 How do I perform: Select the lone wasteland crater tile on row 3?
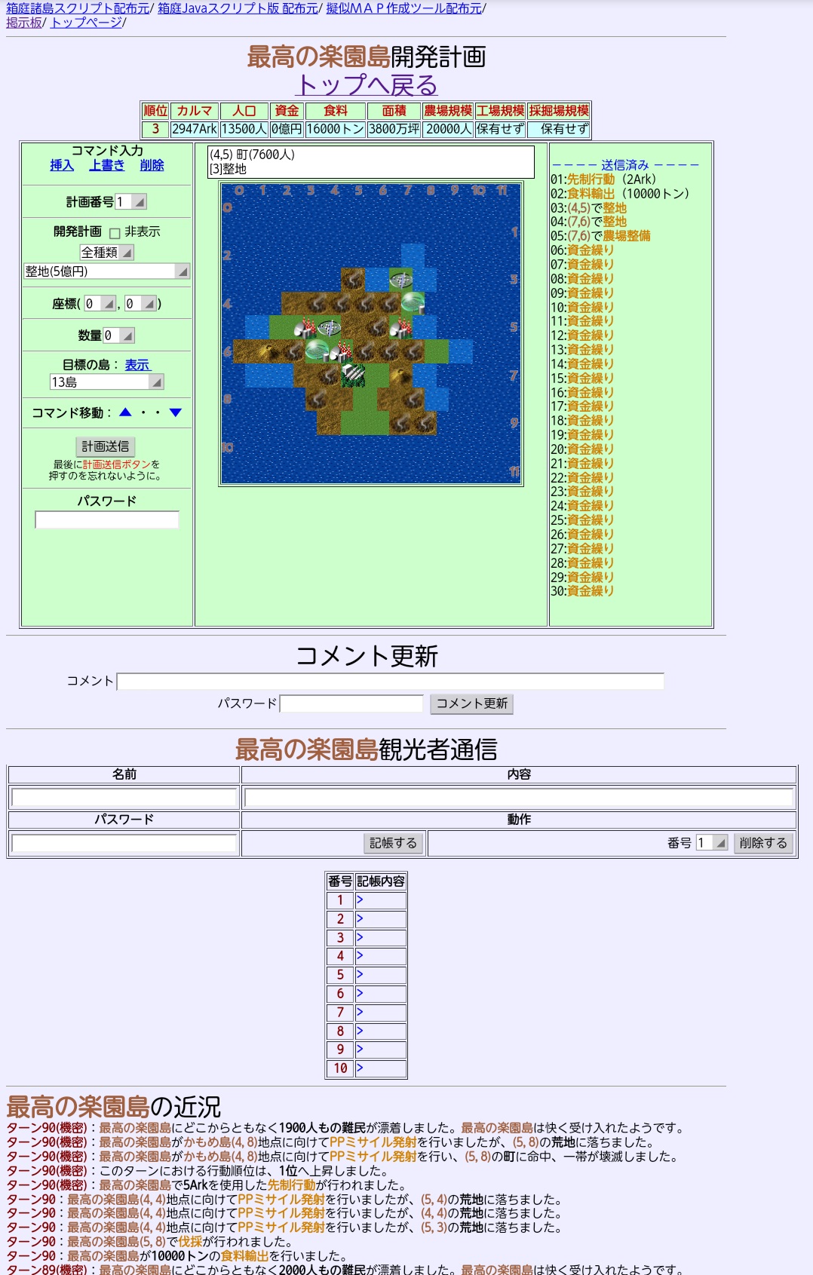(x=353, y=279)
